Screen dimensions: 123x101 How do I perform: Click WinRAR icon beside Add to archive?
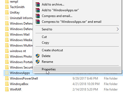(38, 4)
